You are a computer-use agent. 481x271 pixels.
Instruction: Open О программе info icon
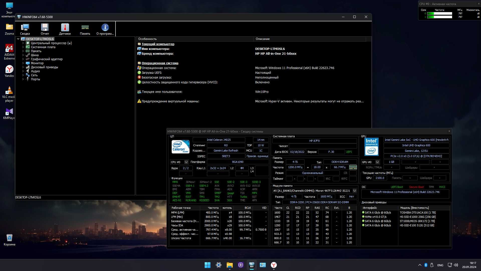coord(105,29)
